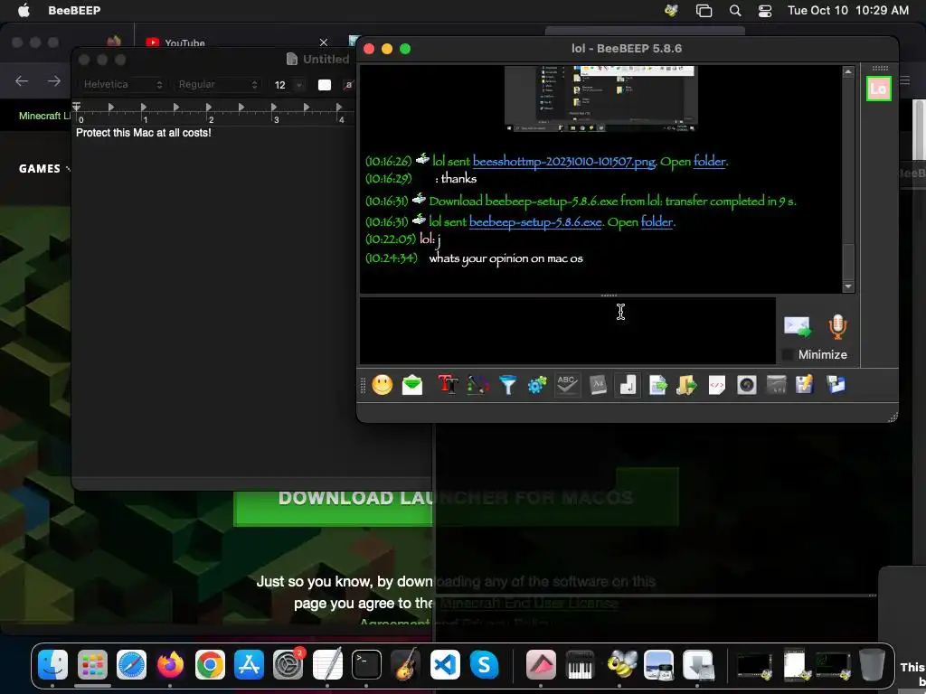Click the screenshot thumbnail in the chat
The height and width of the screenshot is (694, 926).
tap(601, 98)
